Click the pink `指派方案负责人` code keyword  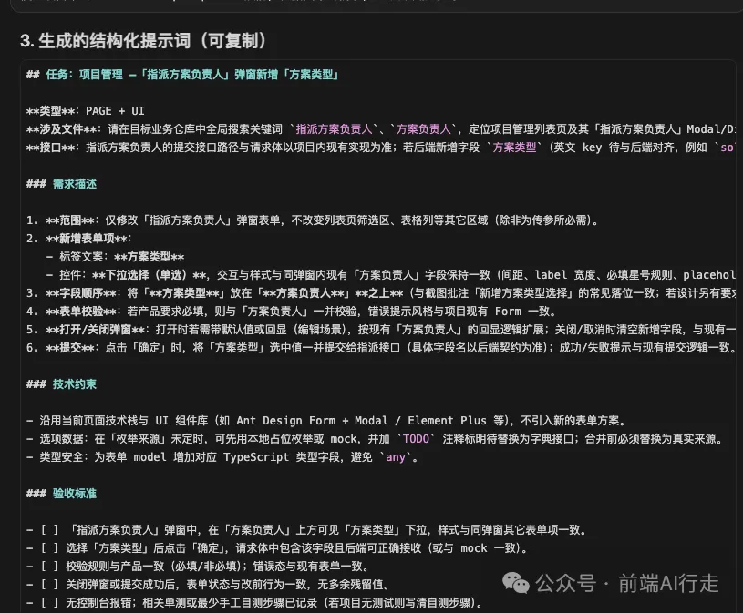click(334, 128)
